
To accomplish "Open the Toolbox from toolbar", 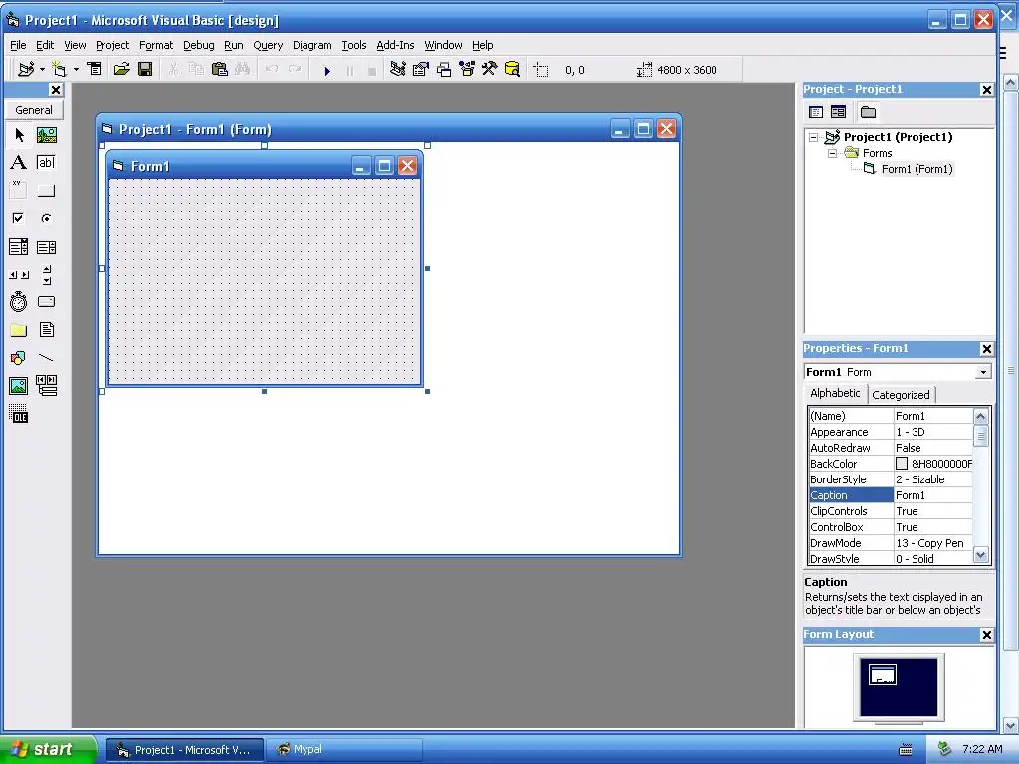I will [x=490, y=69].
